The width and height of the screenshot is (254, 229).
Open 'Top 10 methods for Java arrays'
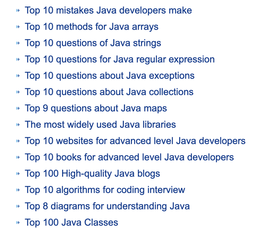(91, 27)
